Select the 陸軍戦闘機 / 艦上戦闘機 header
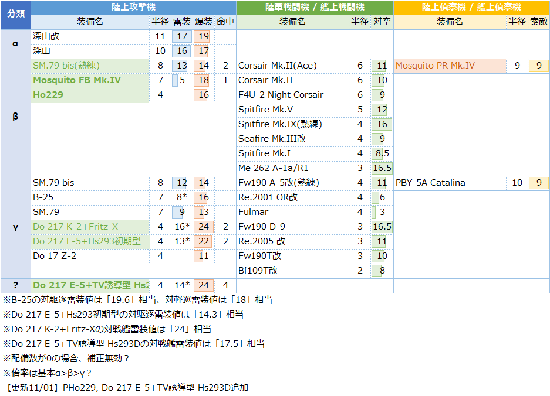 (x=315, y=7)
